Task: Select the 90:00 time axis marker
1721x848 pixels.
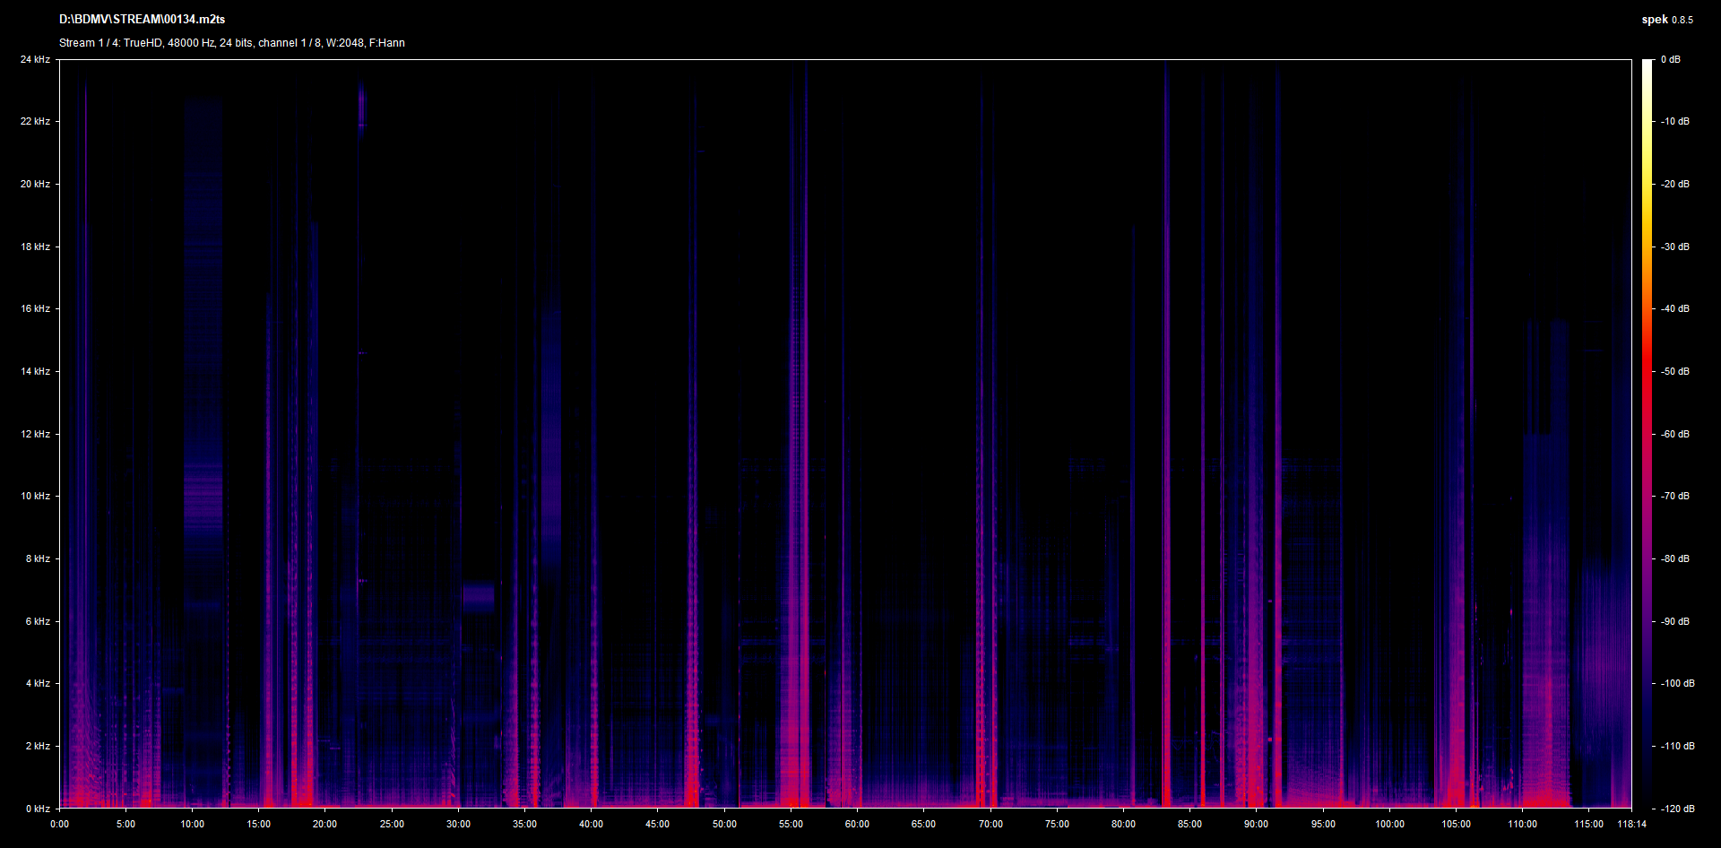Action: (x=1256, y=824)
